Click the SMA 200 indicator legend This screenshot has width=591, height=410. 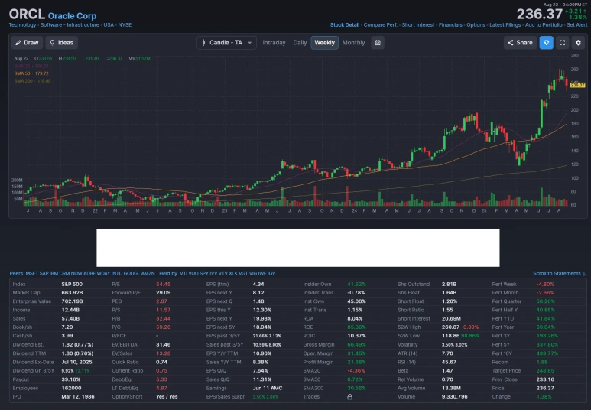click(32, 81)
